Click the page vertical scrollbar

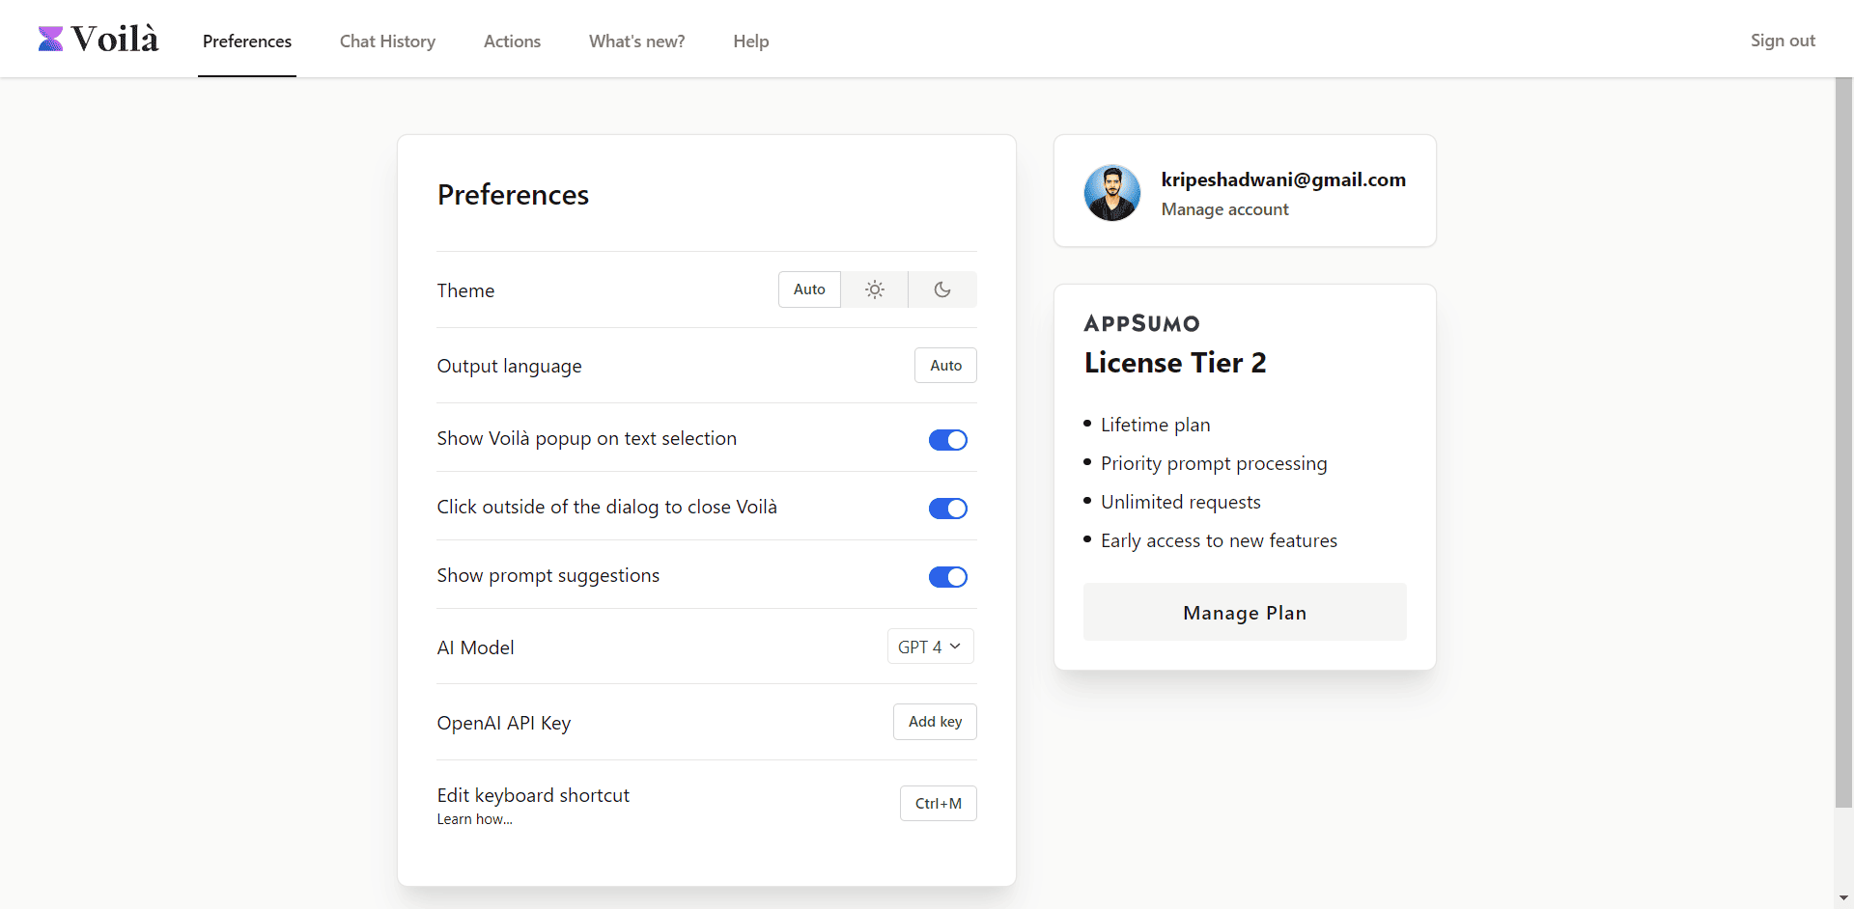1843,444
